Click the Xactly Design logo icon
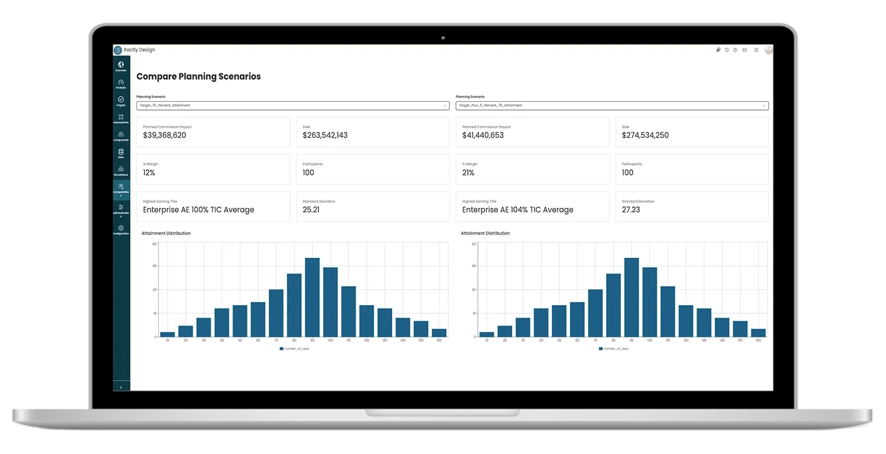The image size is (886, 454). coord(118,50)
